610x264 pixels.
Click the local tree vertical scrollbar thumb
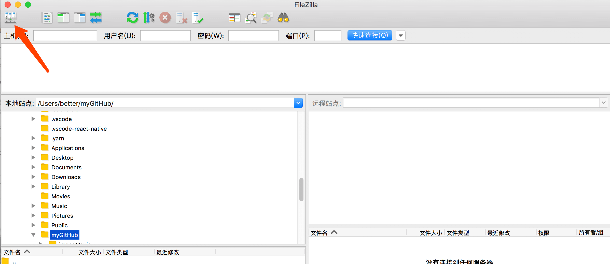coord(301,189)
